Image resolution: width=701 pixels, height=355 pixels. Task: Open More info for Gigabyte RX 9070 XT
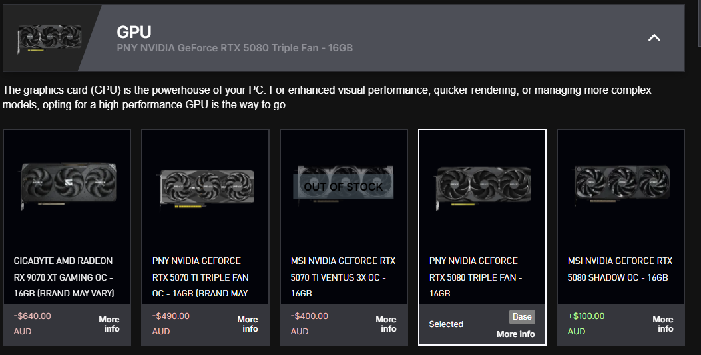(110, 324)
